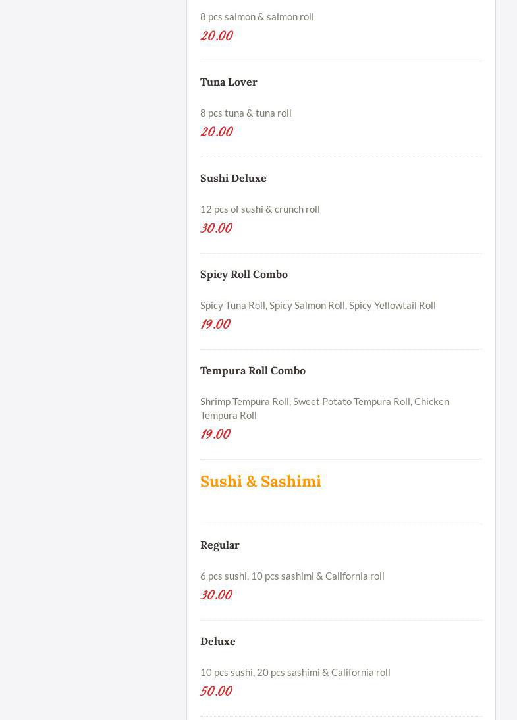The image size is (517, 720).
Task: Select the 50.00 price for Deluxe
Action: (216, 691)
